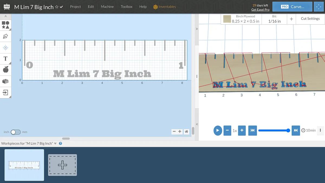Increase simulation speed with plus button

[x=242, y=130]
